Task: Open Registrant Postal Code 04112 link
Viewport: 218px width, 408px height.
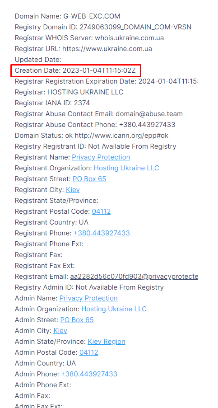Action: click(x=102, y=211)
